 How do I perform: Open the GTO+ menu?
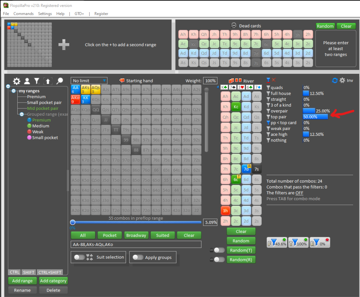pyautogui.click(x=79, y=14)
